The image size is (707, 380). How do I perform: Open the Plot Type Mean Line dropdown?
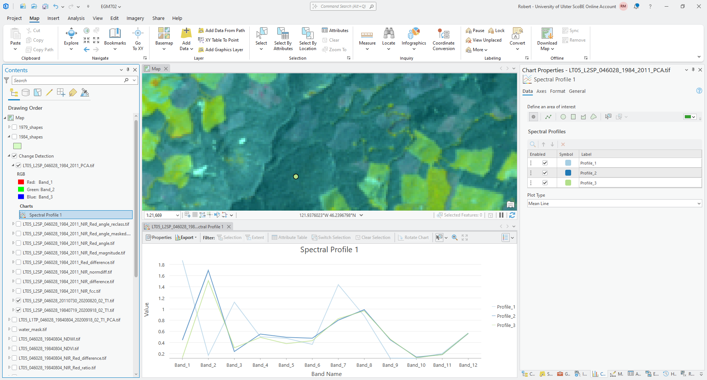pos(614,204)
